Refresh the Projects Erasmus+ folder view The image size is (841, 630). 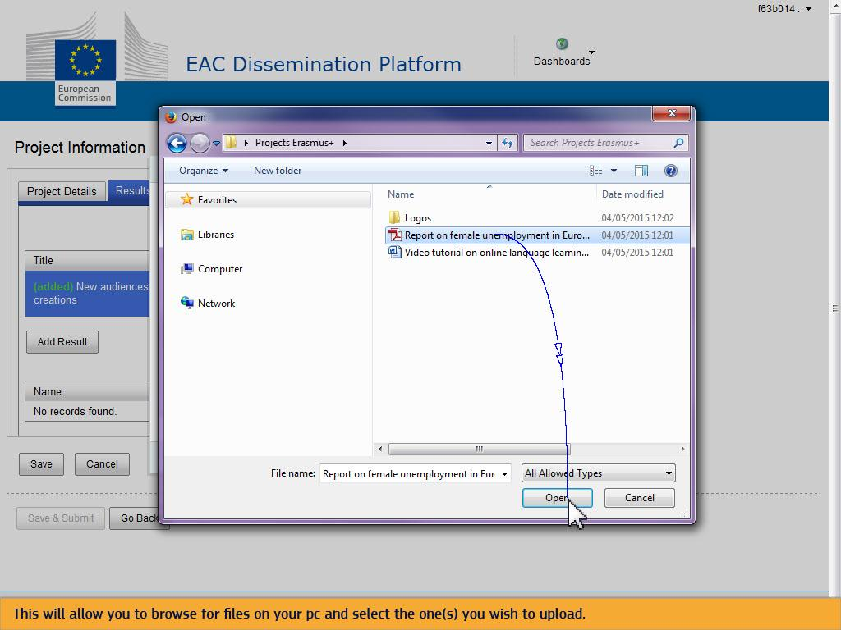pyautogui.click(x=508, y=143)
